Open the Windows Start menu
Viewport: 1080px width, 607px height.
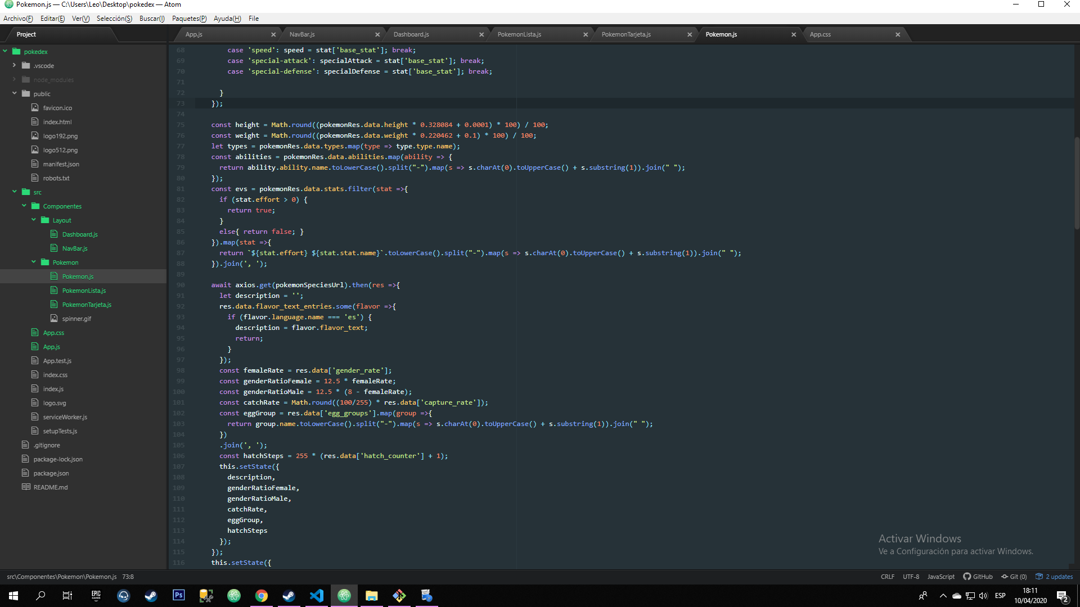(13, 596)
